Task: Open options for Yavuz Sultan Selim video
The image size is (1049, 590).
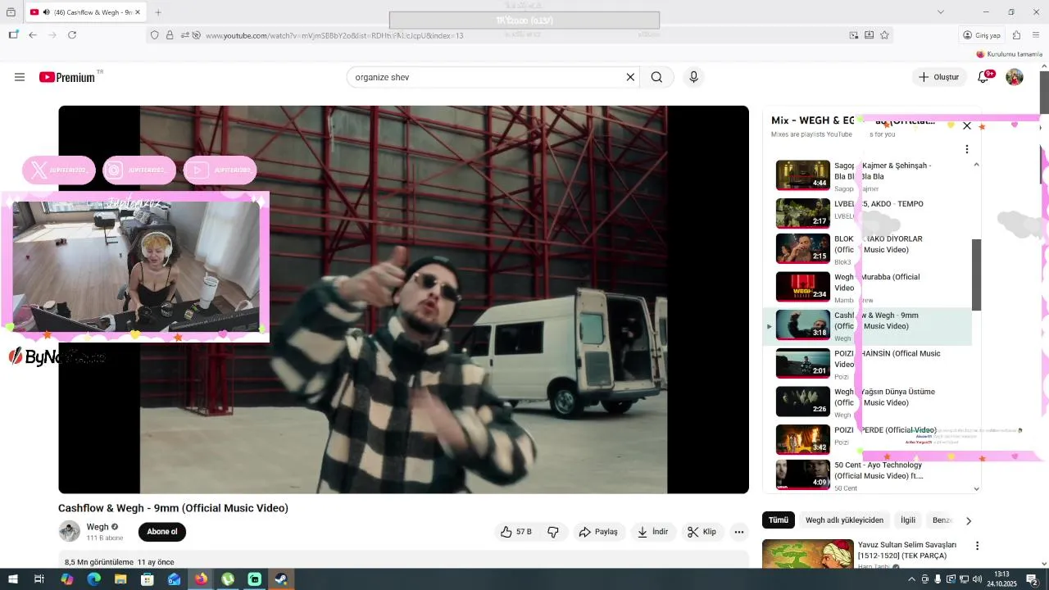Action: click(x=977, y=546)
